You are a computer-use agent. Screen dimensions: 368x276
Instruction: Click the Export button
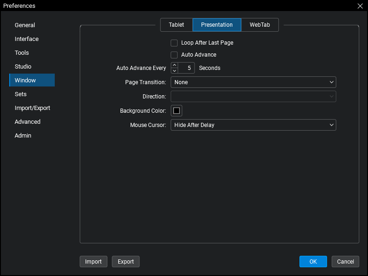pos(126,261)
